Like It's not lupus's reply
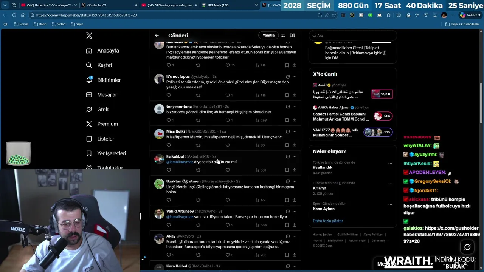The width and height of the screenshot is (484, 272). pyautogui.click(x=228, y=95)
